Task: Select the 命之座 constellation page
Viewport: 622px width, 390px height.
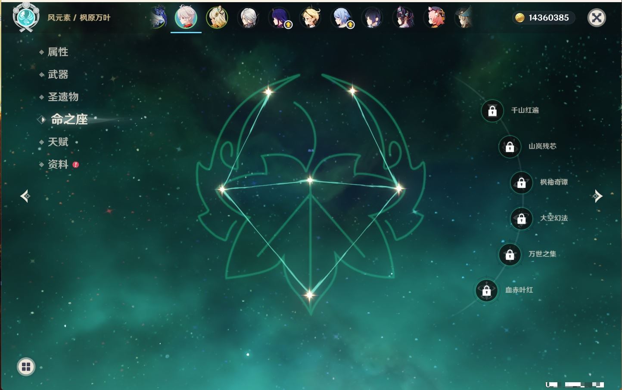Action: 69,119
